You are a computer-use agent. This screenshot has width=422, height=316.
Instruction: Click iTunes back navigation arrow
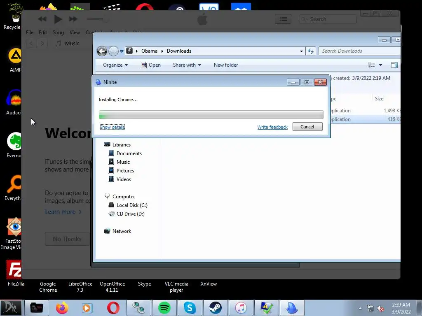pyautogui.click(x=31, y=43)
